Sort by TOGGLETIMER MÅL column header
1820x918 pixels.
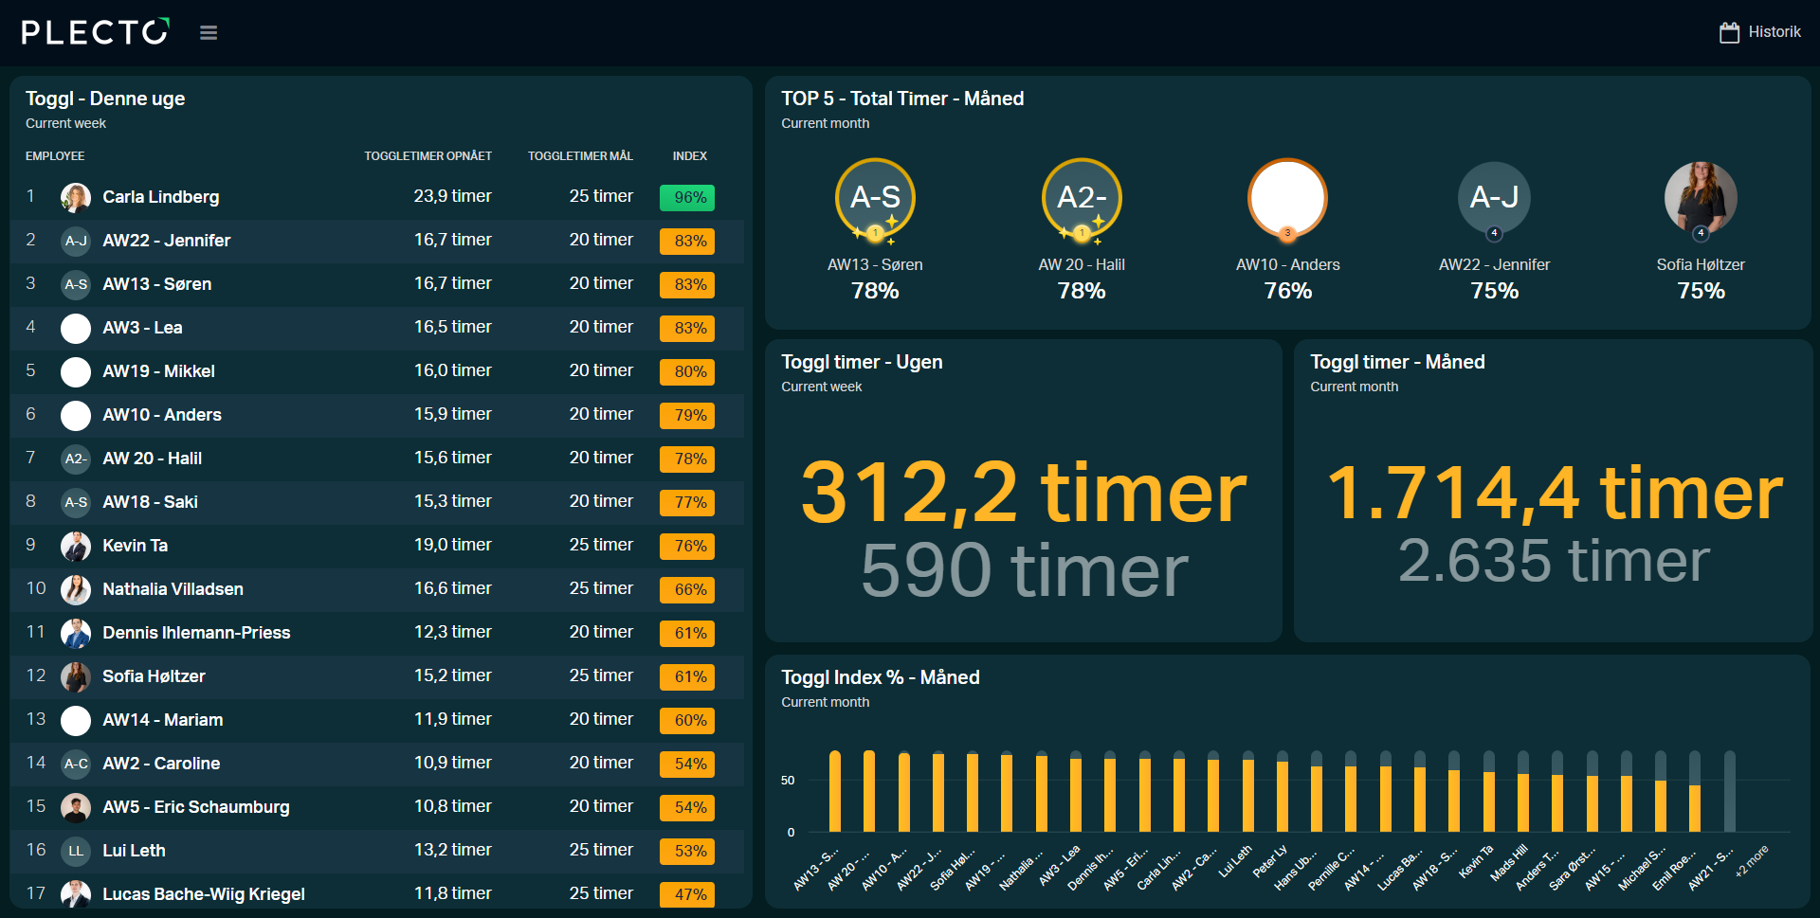click(580, 156)
